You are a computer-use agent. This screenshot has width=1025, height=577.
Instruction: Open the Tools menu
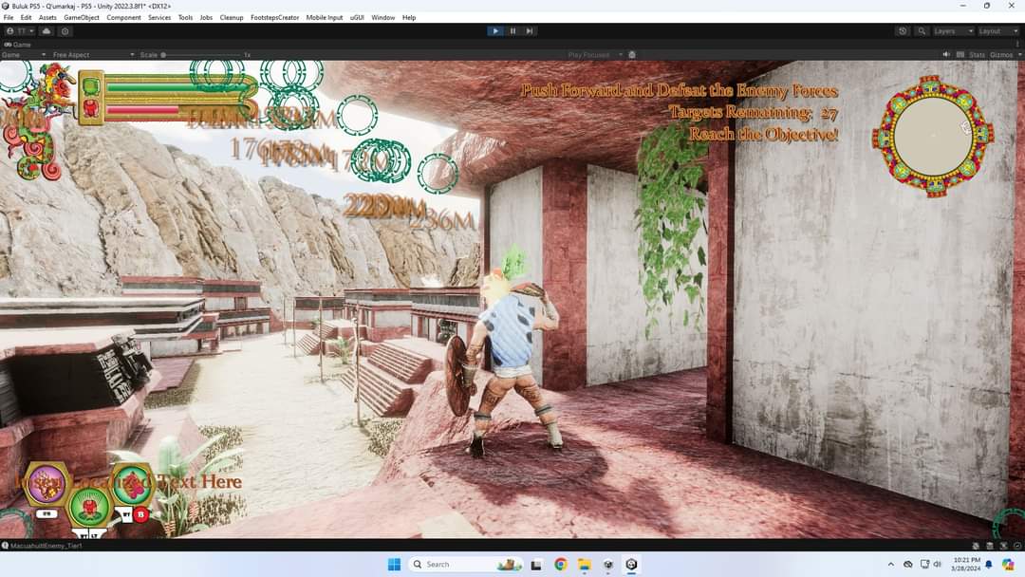click(x=186, y=18)
